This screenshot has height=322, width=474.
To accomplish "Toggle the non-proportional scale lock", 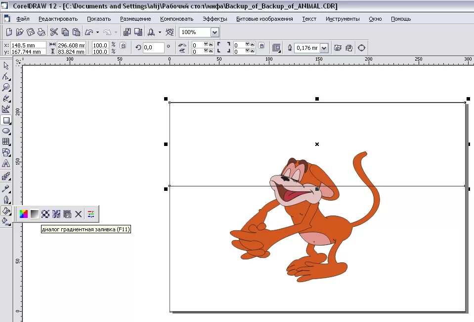I will coord(123,46).
